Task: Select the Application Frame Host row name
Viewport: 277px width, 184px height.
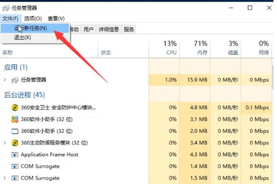Action: point(49,154)
